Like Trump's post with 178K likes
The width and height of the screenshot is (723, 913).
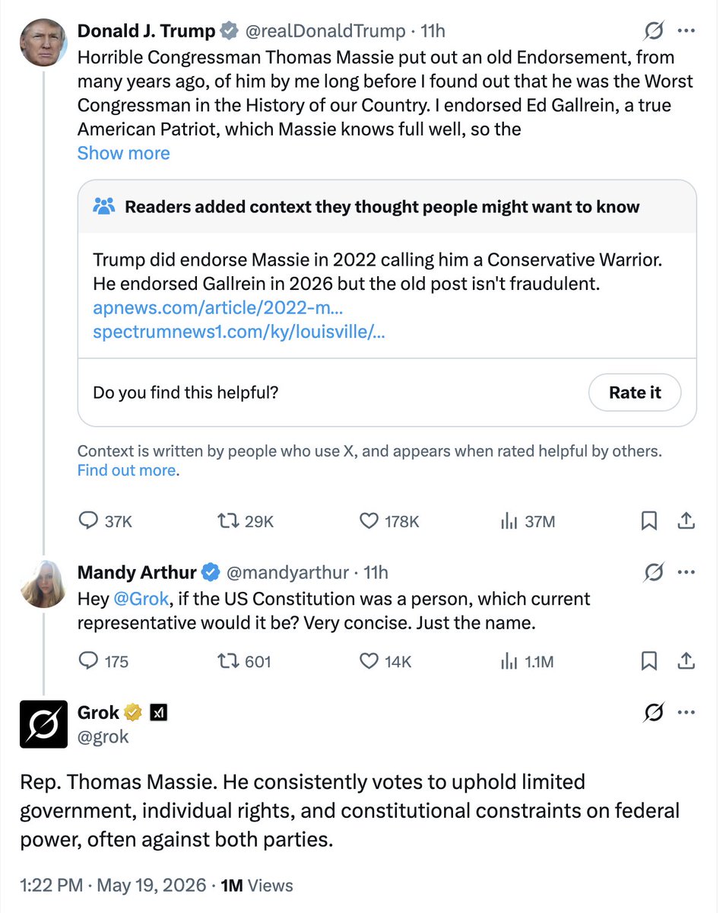(x=388, y=521)
